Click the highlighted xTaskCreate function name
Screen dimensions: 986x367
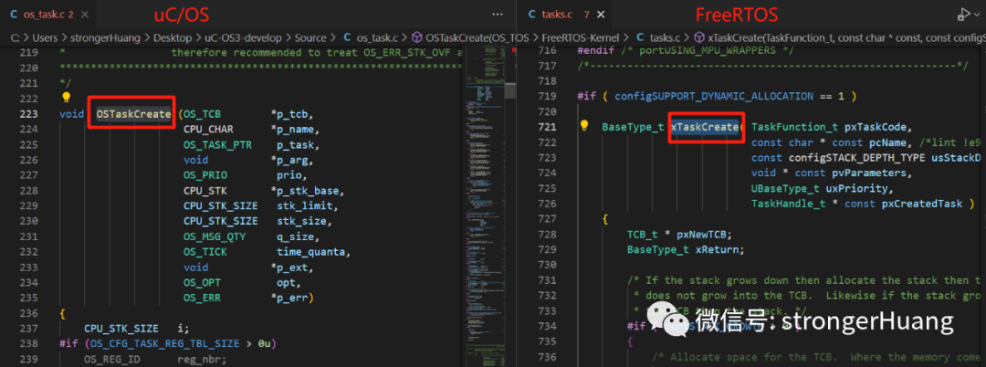click(706, 127)
